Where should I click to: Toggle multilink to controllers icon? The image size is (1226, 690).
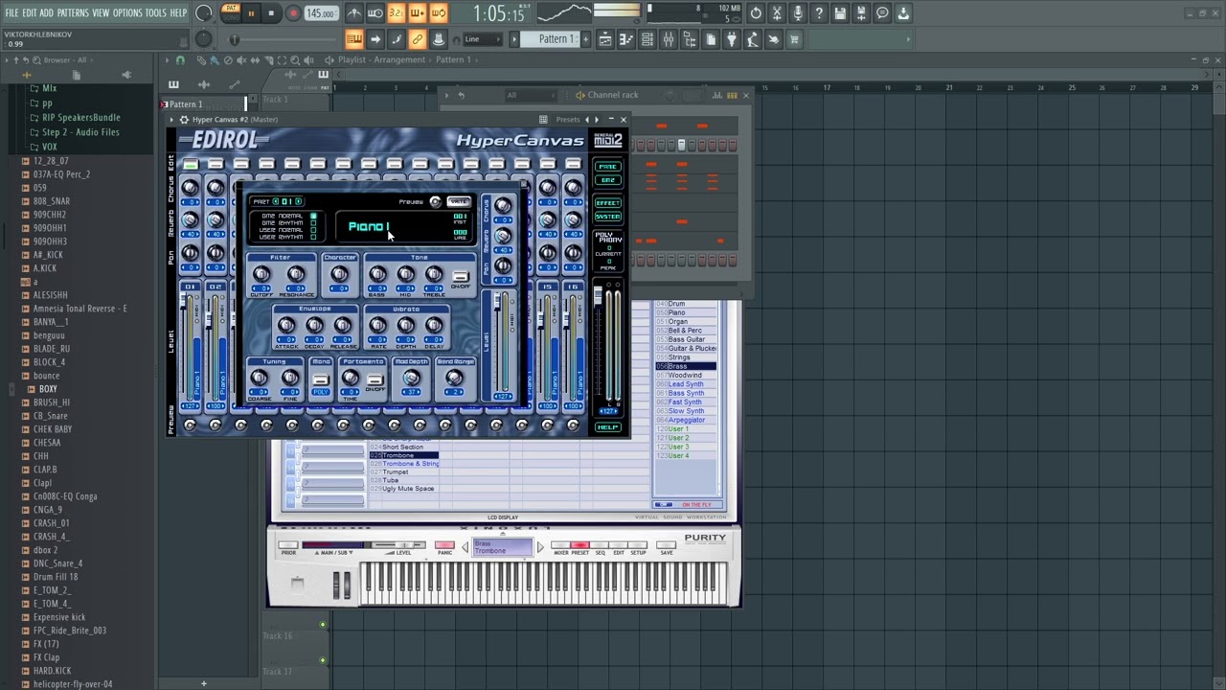pos(418,39)
